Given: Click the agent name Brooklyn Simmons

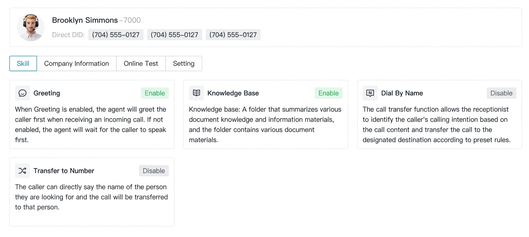Looking at the screenshot, I should 85,20.
